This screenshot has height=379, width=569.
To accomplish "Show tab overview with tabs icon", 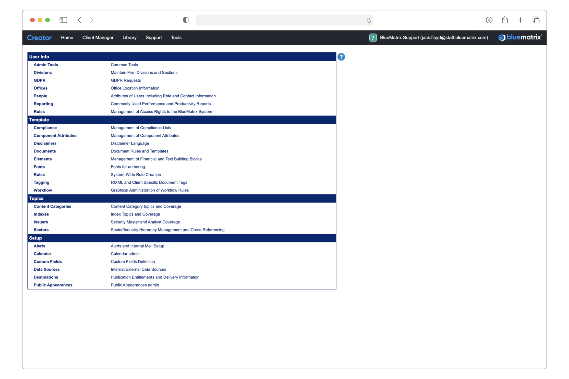I will (536, 20).
